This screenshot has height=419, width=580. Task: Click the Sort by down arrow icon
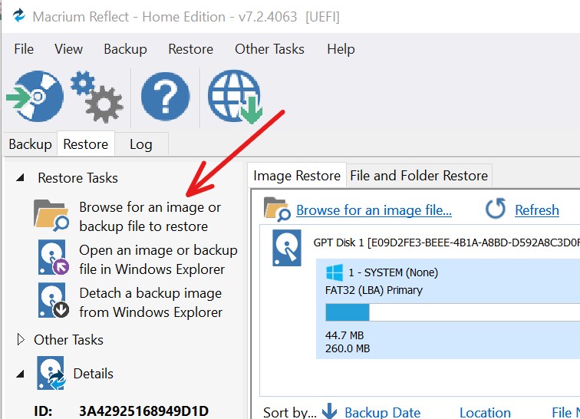click(329, 411)
